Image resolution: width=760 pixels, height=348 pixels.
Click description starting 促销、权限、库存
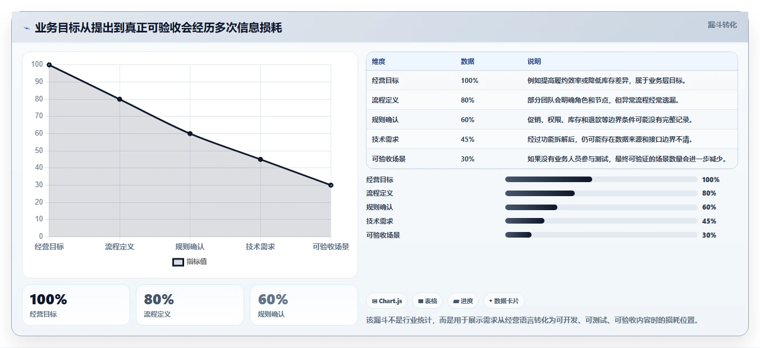click(610, 120)
